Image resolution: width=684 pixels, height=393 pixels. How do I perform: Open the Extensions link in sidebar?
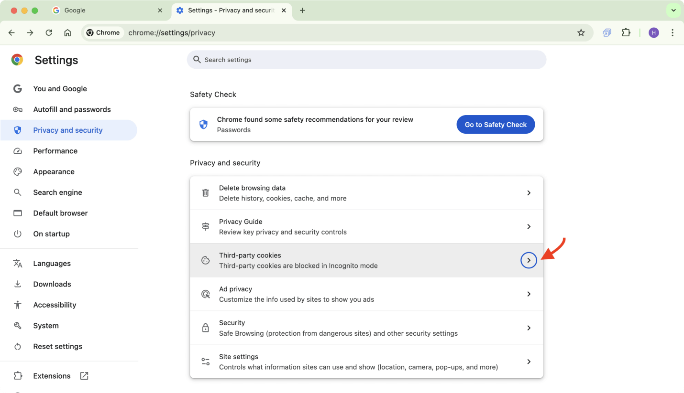(52, 376)
